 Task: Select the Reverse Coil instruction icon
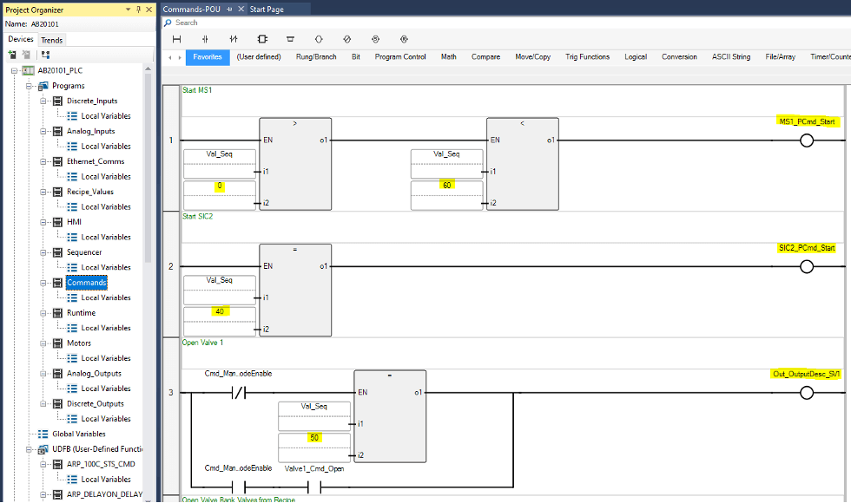(x=346, y=39)
